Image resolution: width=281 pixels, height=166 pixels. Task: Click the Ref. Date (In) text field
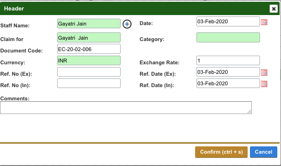228,83
